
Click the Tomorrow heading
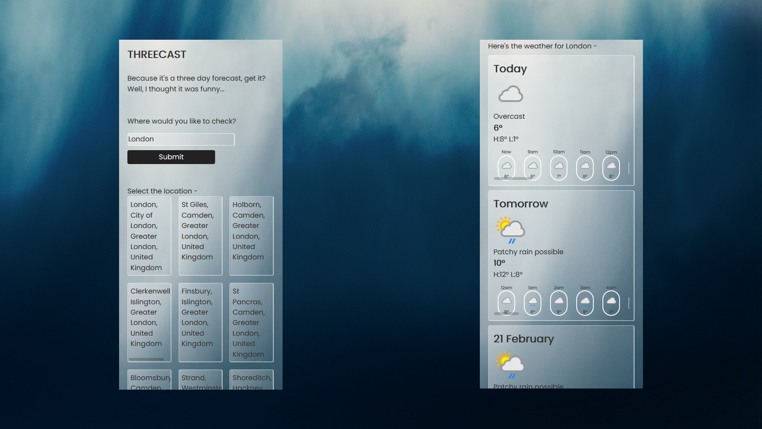(521, 204)
